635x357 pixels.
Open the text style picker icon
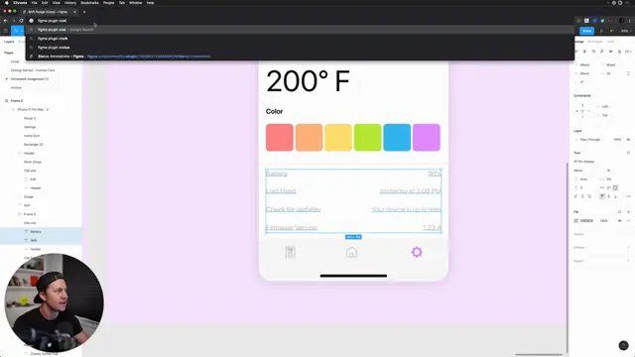(628, 153)
